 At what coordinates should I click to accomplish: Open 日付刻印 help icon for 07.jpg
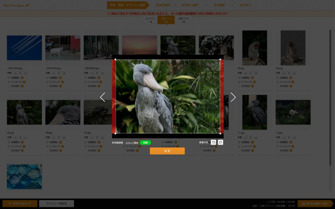coord(99,150)
